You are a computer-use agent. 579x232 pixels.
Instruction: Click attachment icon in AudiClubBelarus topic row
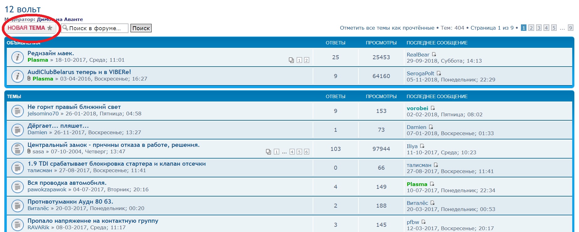tap(29, 78)
